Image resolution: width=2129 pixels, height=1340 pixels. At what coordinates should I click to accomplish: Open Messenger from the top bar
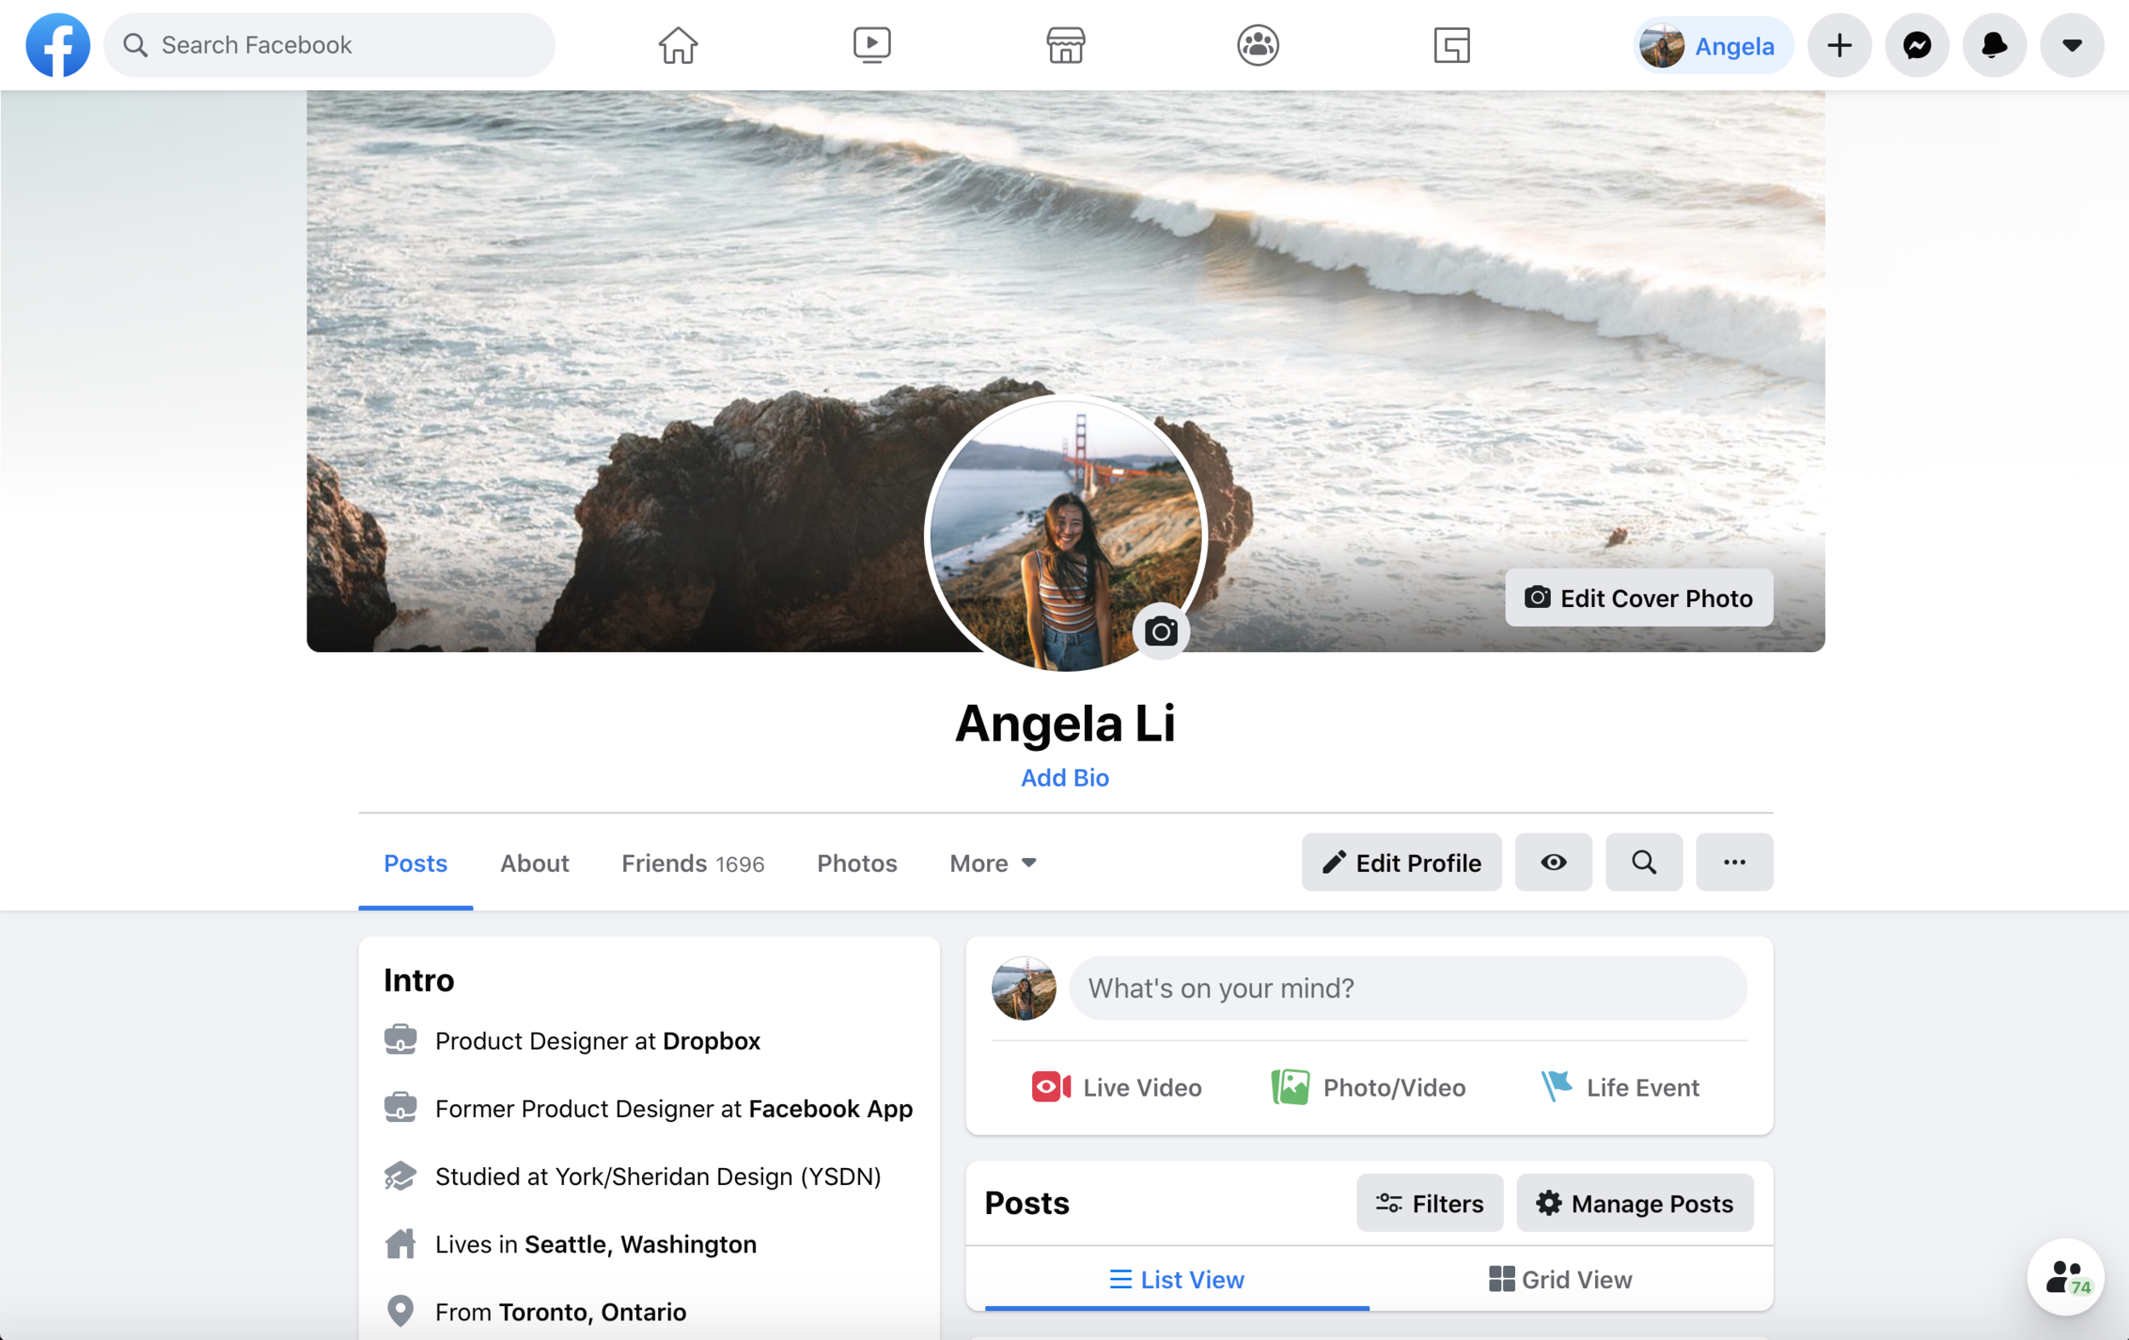(x=1917, y=45)
